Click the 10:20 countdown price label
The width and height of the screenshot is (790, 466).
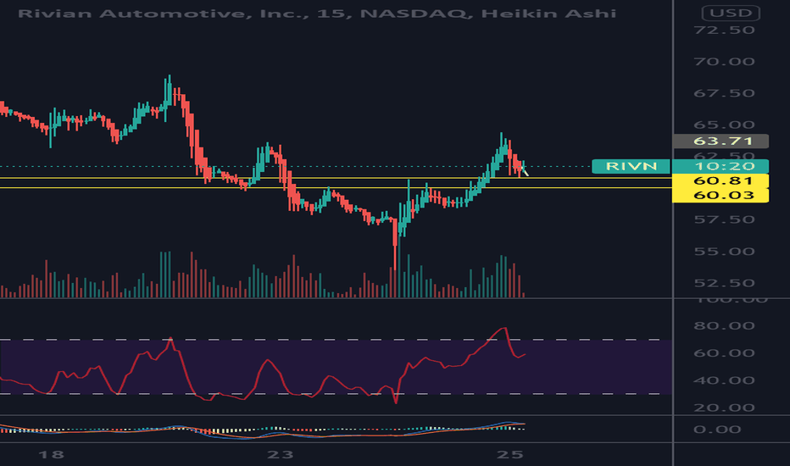(721, 166)
